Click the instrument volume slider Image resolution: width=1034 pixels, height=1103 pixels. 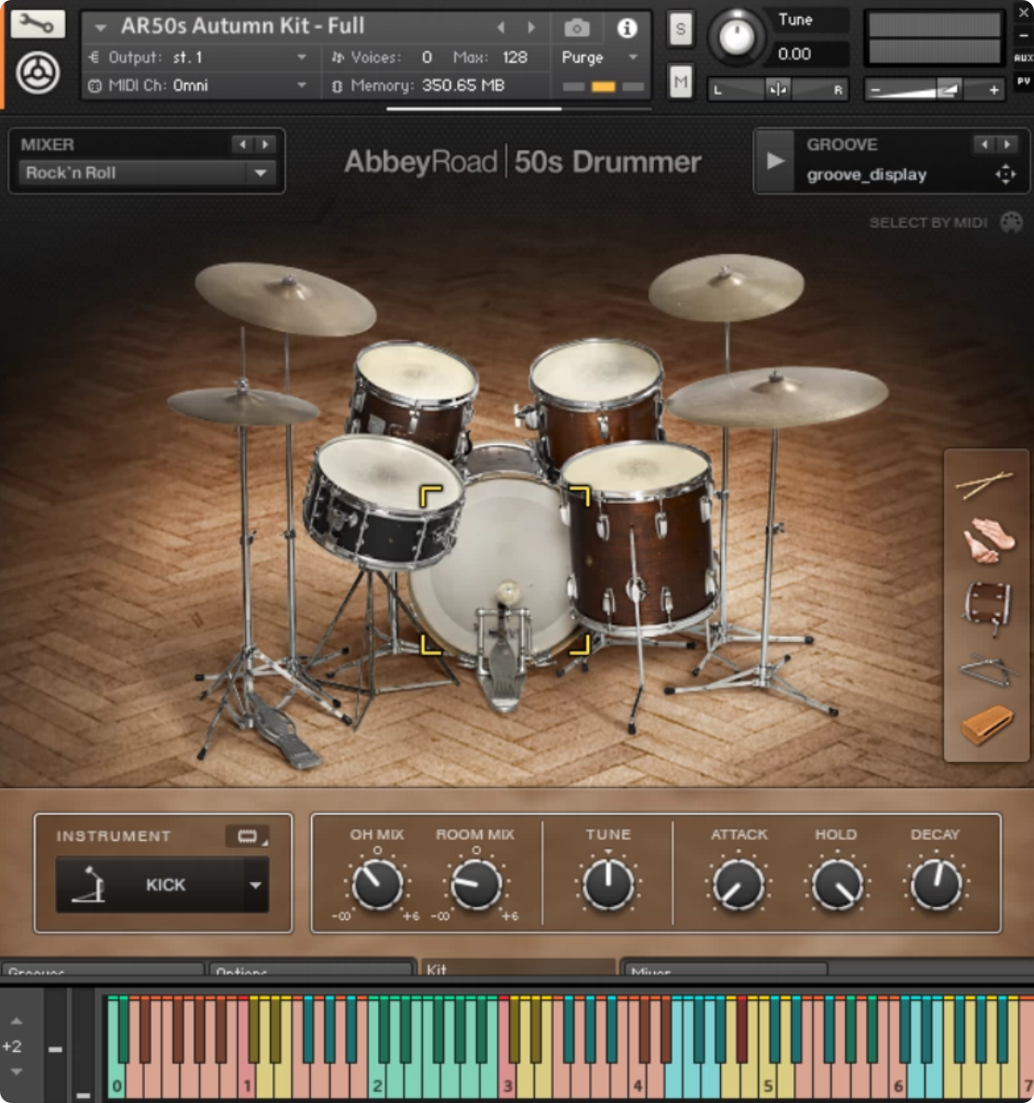coord(934,89)
